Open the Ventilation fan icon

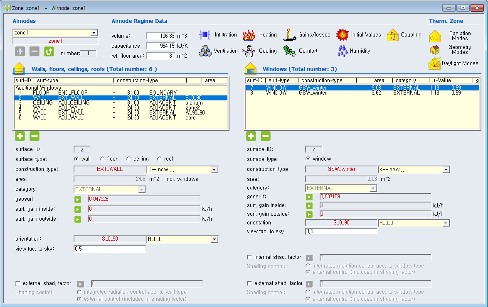pyautogui.click(x=205, y=51)
